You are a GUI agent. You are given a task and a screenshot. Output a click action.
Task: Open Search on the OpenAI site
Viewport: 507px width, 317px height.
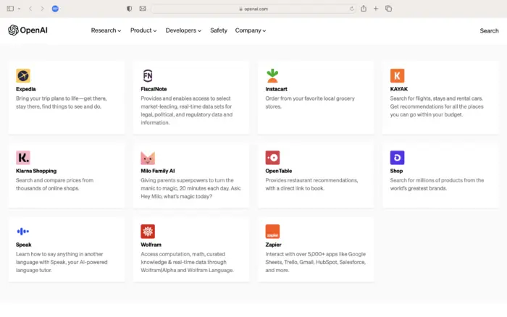pos(489,30)
